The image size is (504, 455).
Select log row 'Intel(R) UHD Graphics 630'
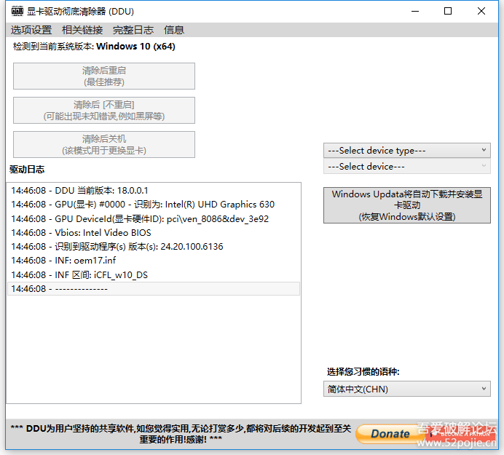(154, 205)
